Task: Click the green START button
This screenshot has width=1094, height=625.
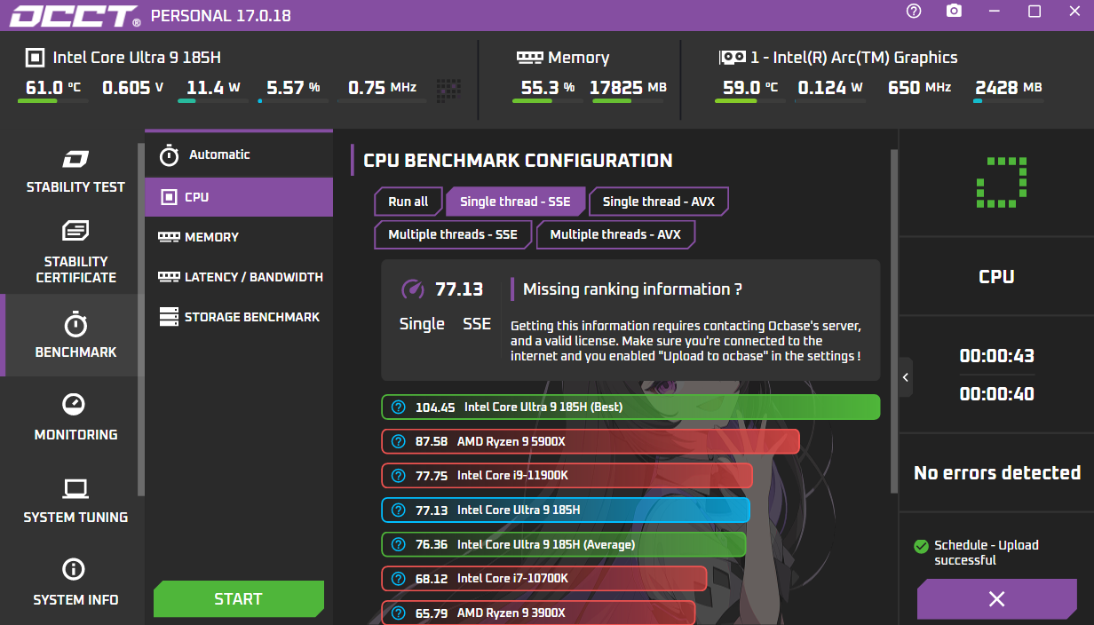Action: 238,599
